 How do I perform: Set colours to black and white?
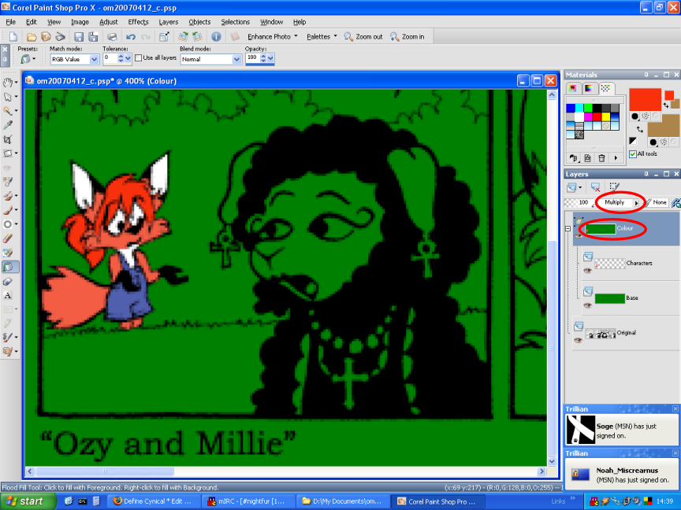tap(632, 141)
